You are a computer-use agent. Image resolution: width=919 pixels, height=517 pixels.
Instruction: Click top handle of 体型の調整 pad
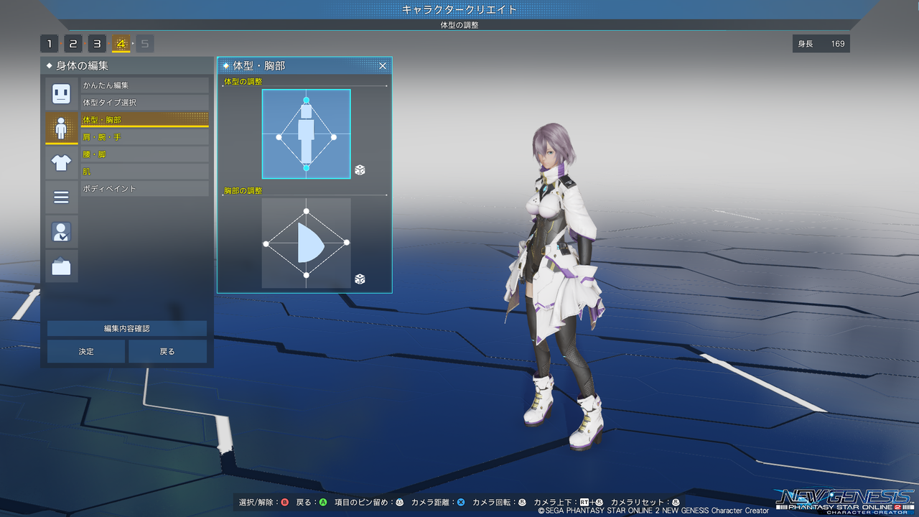[307, 101]
